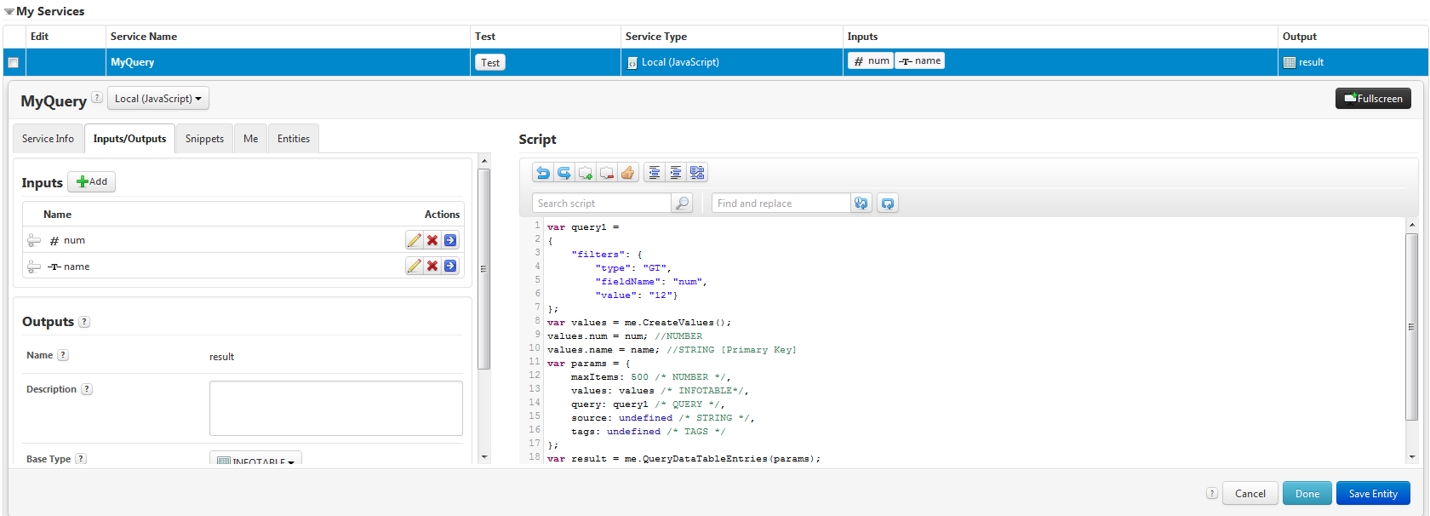The width and height of the screenshot is (1430, 516).
Task: Select the Inputs/Outputs tab
Action: [x=129, y=139]
